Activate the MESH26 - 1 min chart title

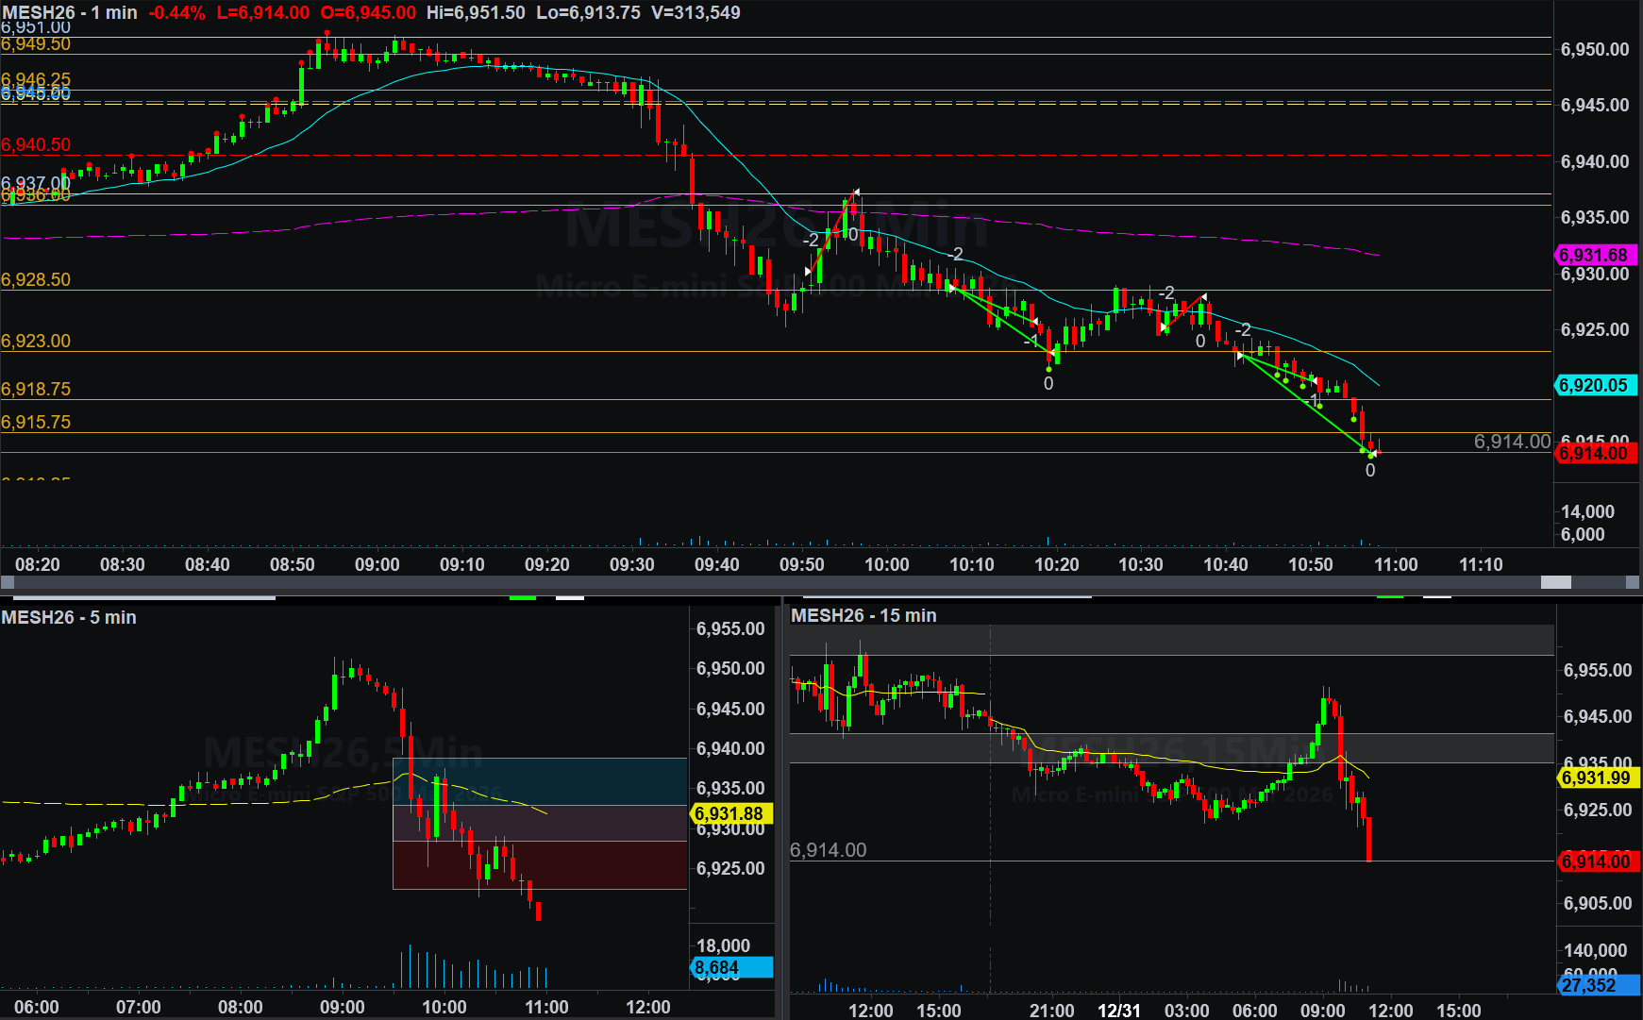[x=70, y=12]
